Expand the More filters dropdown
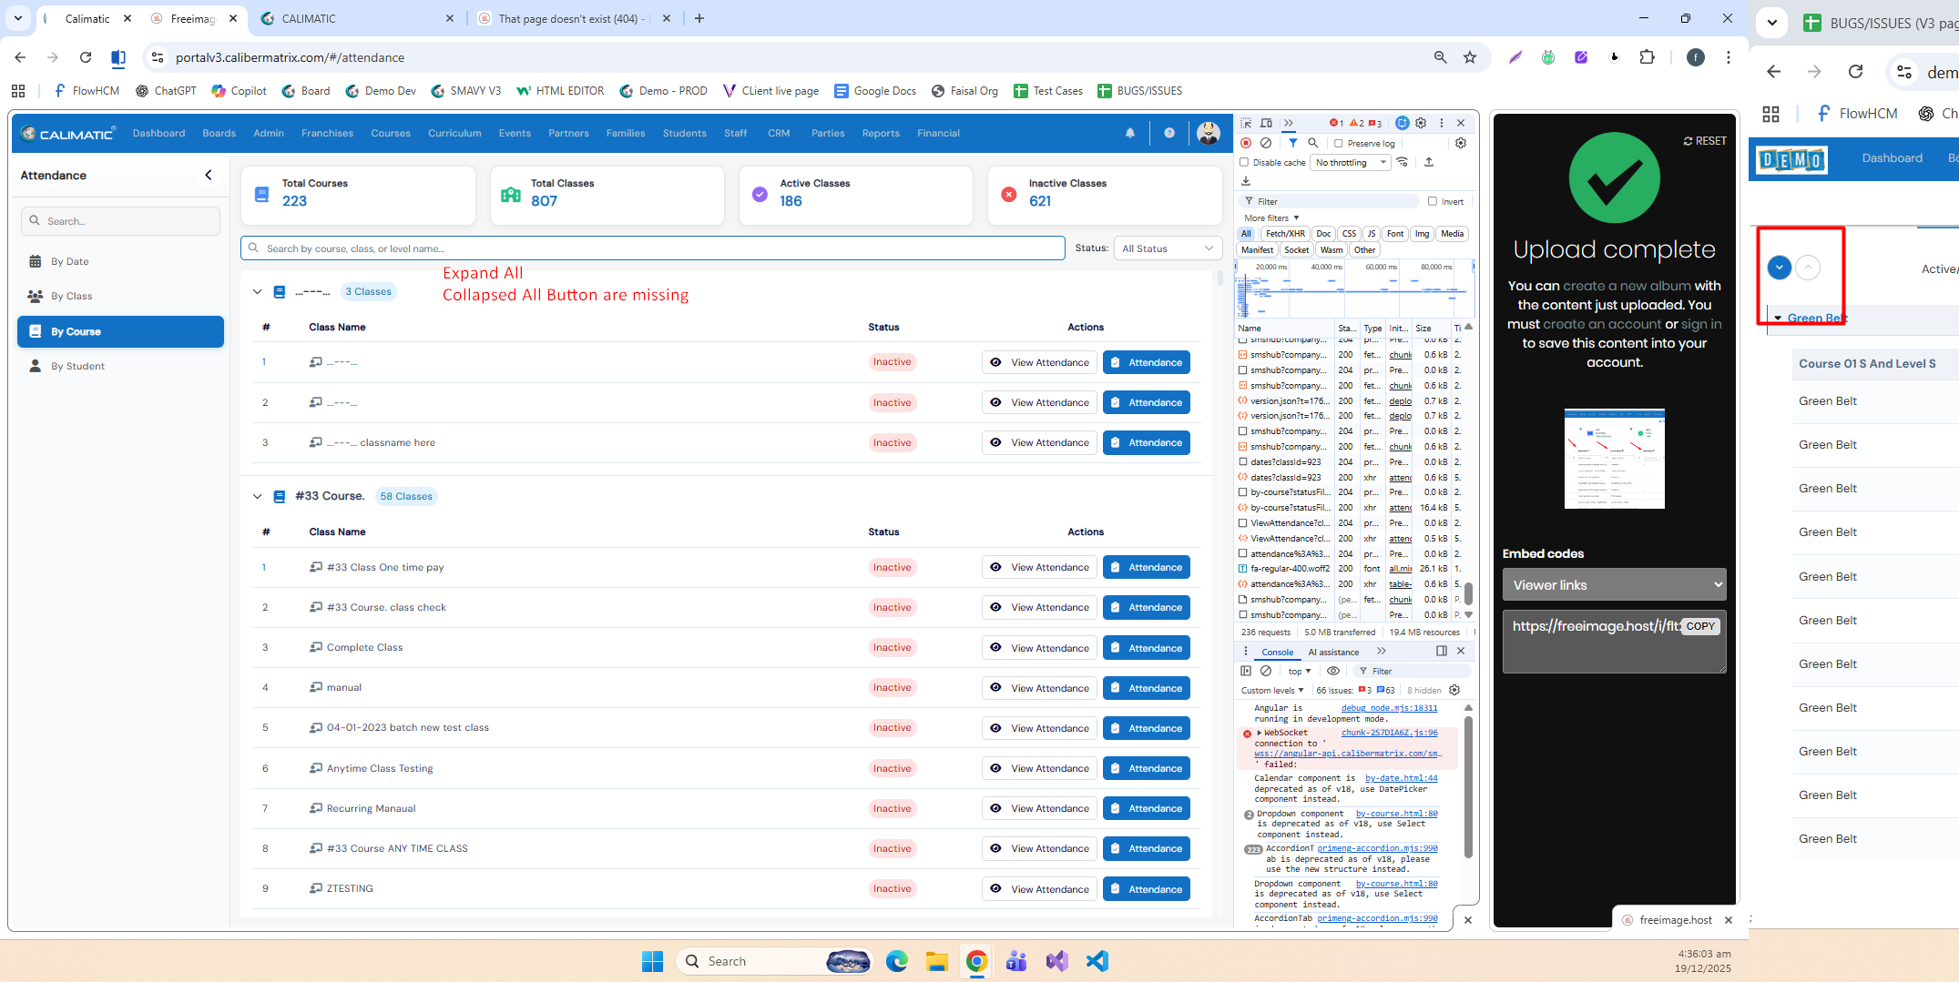Screen dimensions: 1959x982 tap(1271, 218)
